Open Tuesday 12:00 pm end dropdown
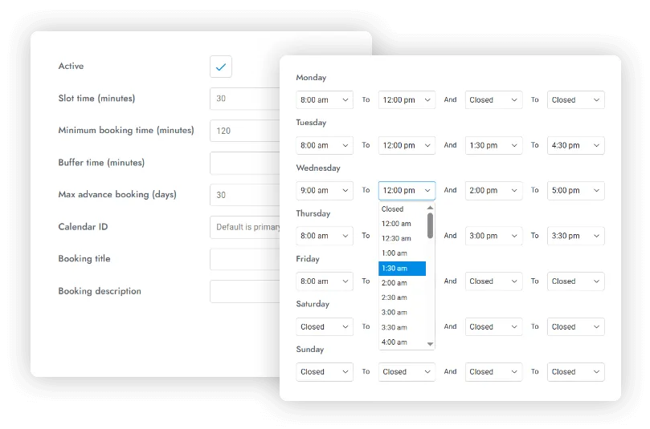 pyautogui.click(x=407, y=145)
